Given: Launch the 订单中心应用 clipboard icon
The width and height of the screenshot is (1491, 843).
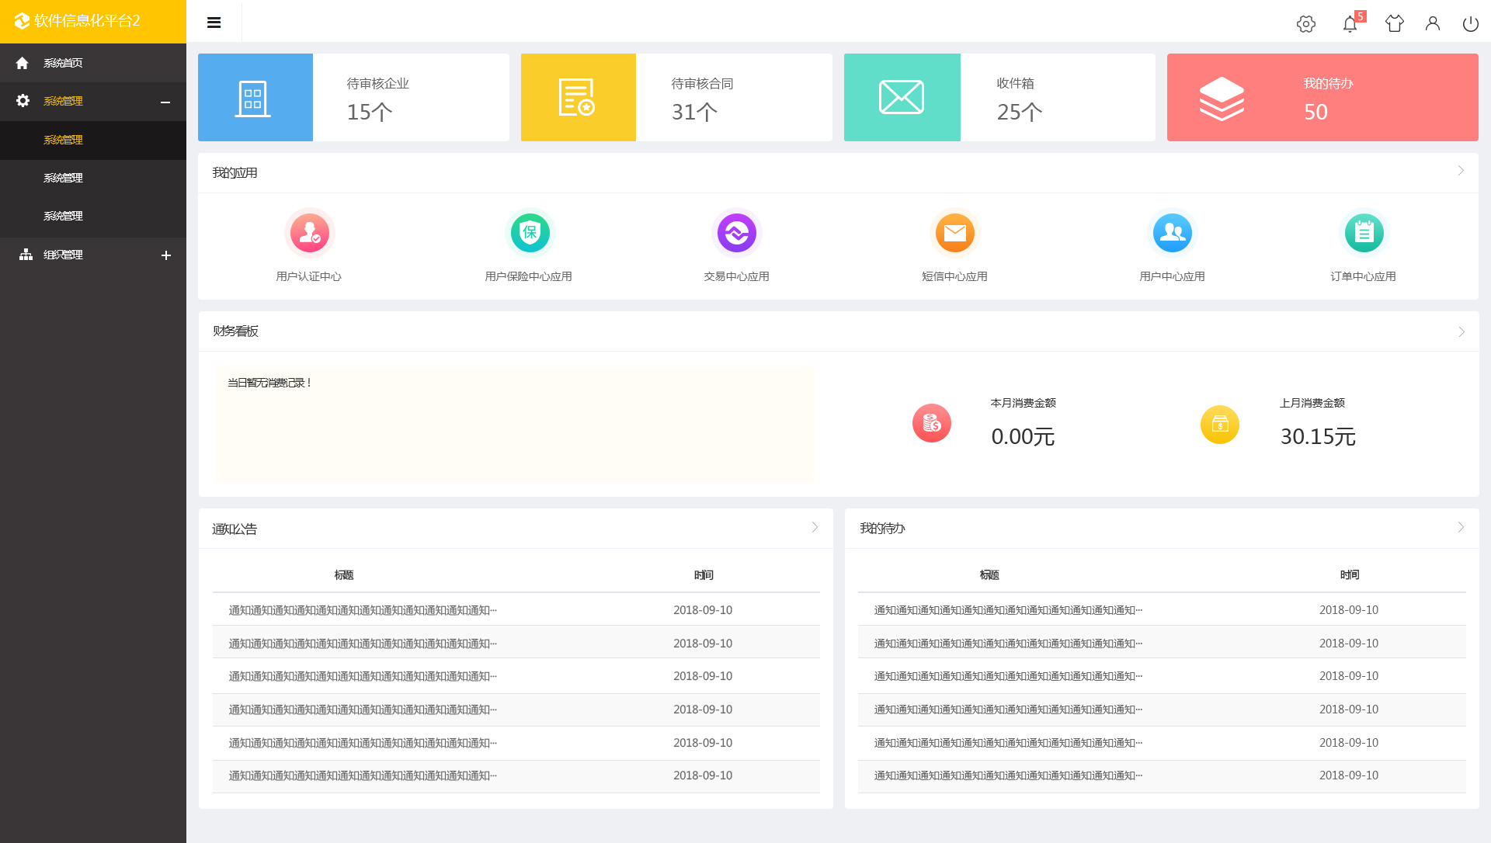Looking at the screenshot, I should [x=1364, y=232].
